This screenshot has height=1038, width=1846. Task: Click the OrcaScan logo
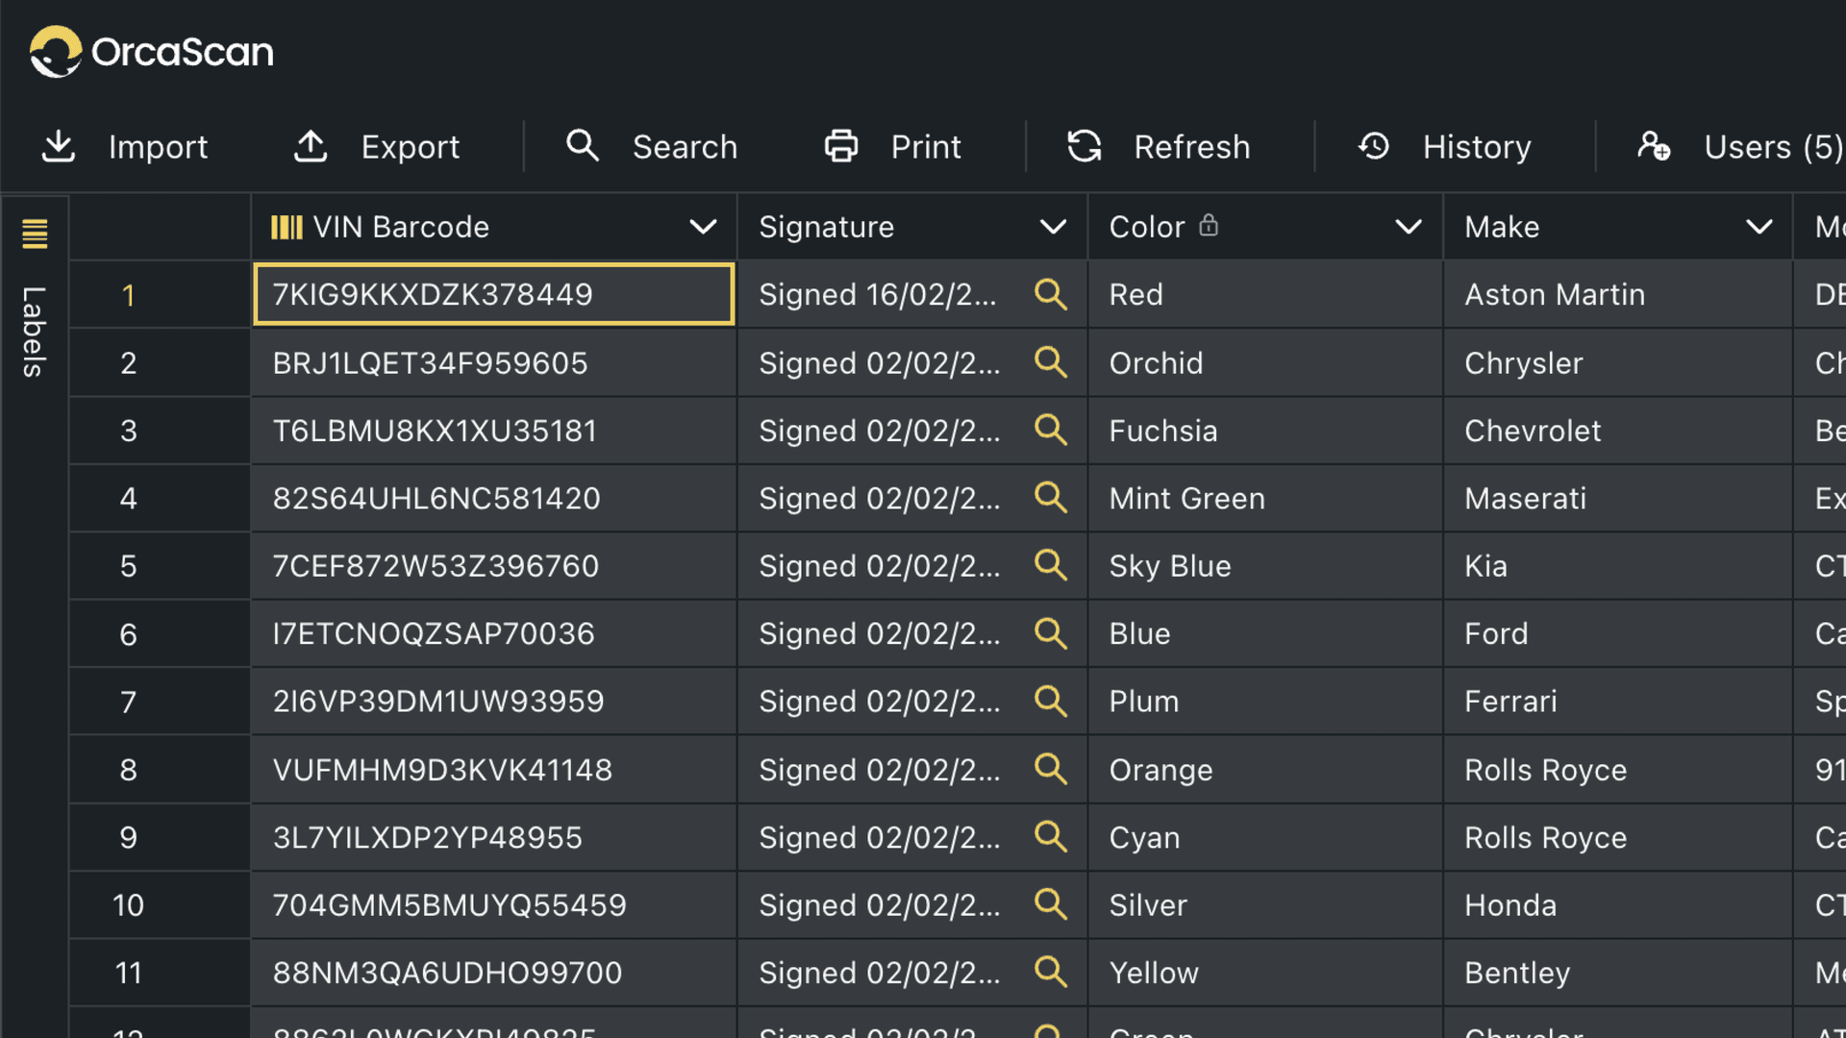(151, 51)
